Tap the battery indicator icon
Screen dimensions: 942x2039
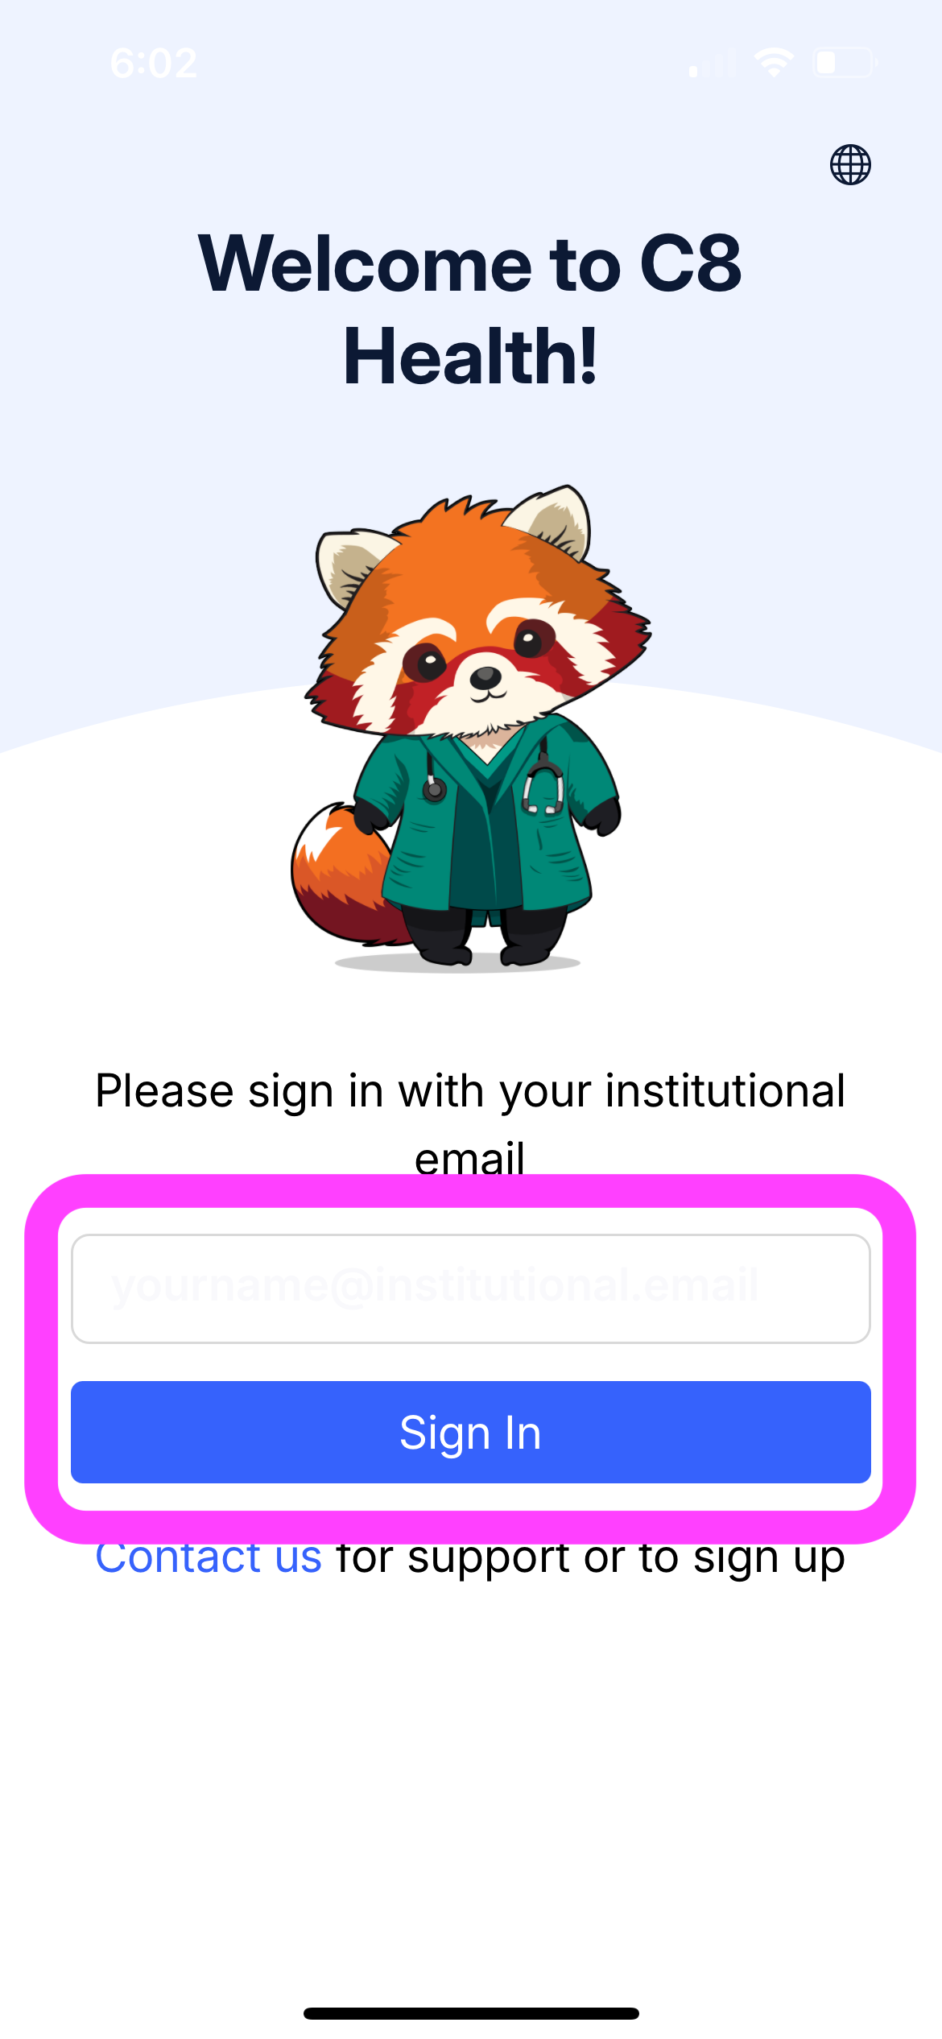(x=845, y=63)
